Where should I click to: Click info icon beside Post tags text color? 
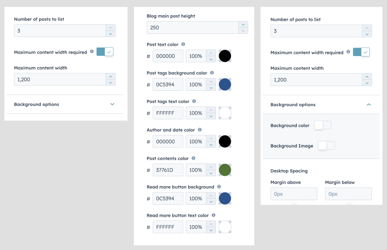(194, 101)
